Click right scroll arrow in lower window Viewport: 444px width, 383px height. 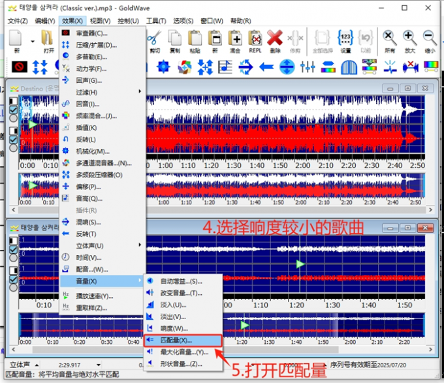coord(430,349)
